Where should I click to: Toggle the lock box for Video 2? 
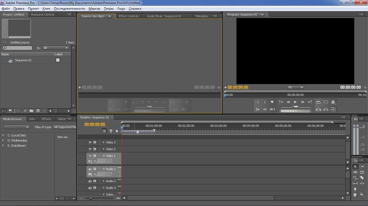pos(100,149)
